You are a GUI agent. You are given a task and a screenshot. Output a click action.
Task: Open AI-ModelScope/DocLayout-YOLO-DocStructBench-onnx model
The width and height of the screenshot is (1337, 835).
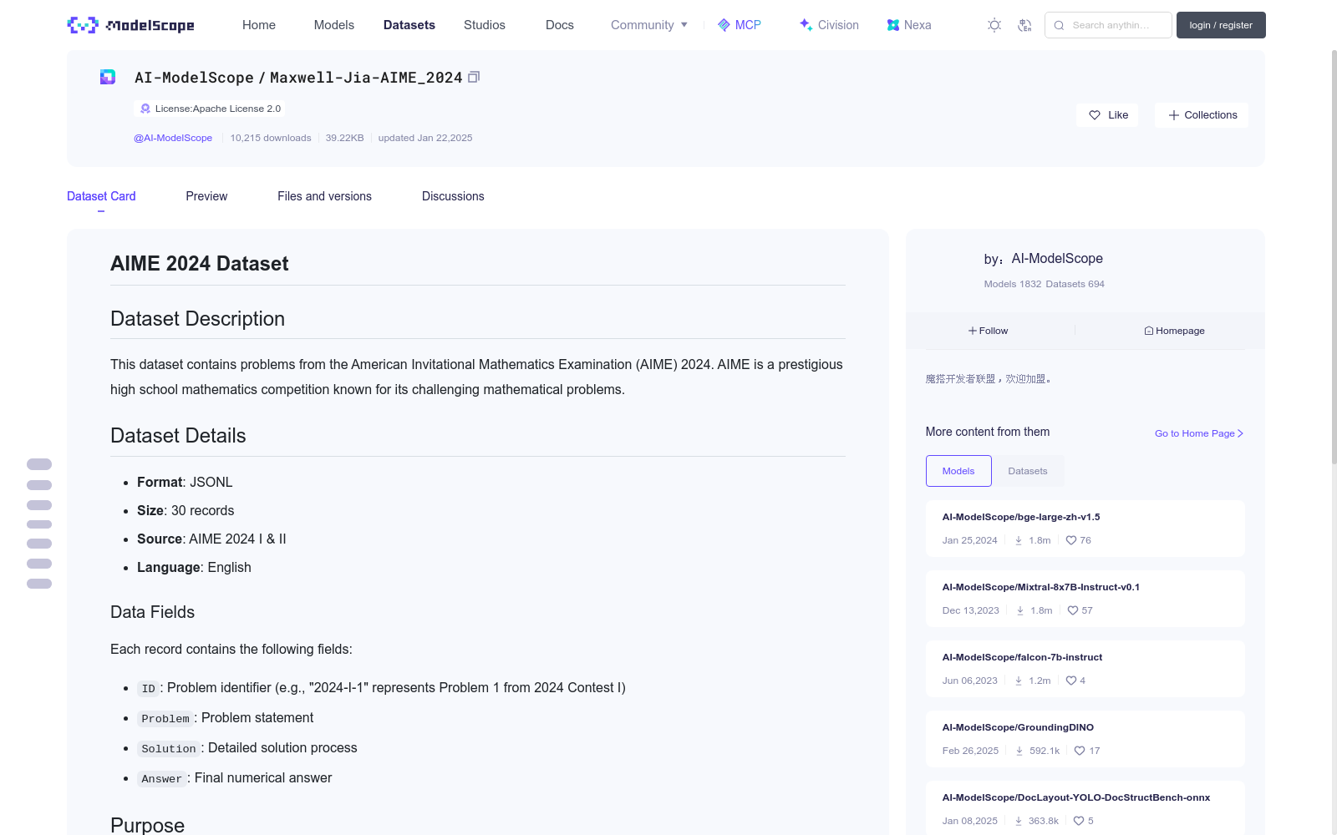(1076, 797)
